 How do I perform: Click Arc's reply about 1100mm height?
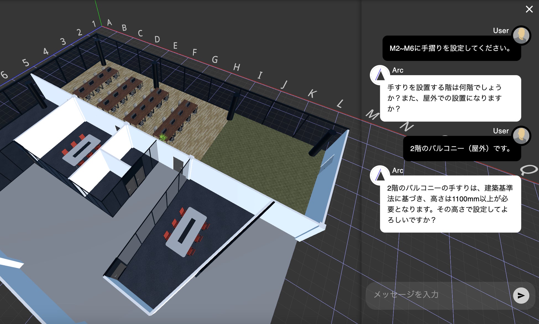450,204
